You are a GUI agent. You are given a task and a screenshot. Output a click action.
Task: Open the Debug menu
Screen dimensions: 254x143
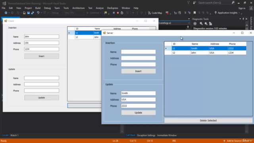point(47,8)
